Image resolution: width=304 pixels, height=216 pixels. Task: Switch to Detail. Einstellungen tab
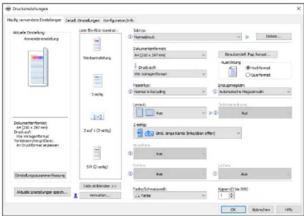[x=82, y=20]
